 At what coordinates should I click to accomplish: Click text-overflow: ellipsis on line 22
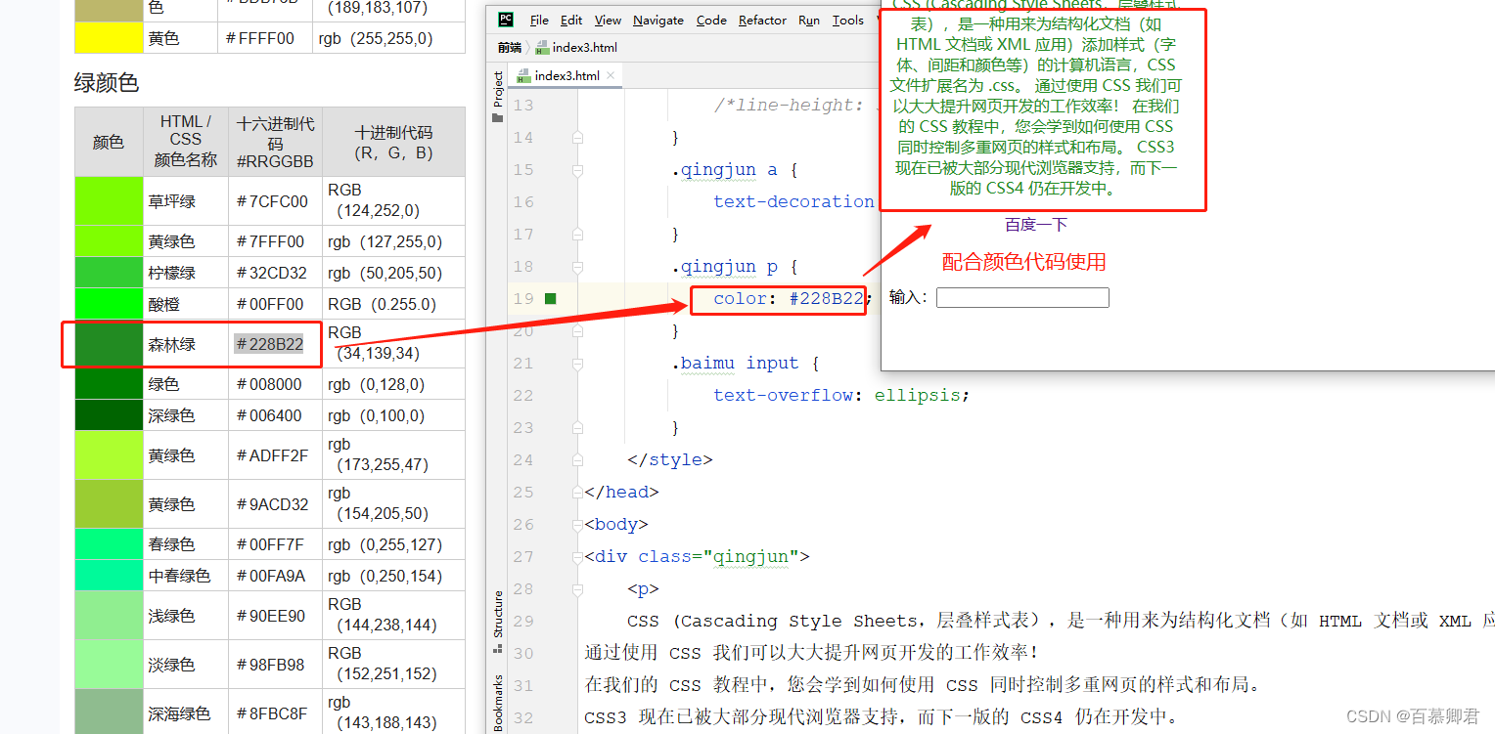[841, 396]
